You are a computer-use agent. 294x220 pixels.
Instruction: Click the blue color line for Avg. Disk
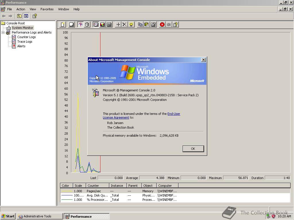click(x=67, y=195)
